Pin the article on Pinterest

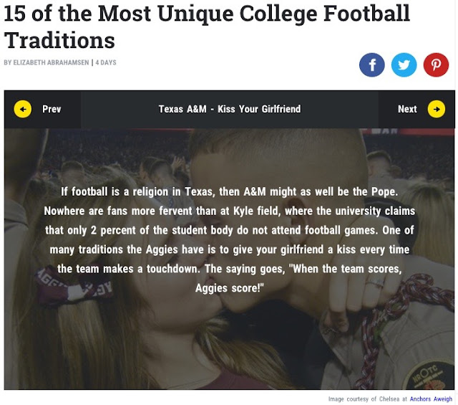click(x=436, y=65)
